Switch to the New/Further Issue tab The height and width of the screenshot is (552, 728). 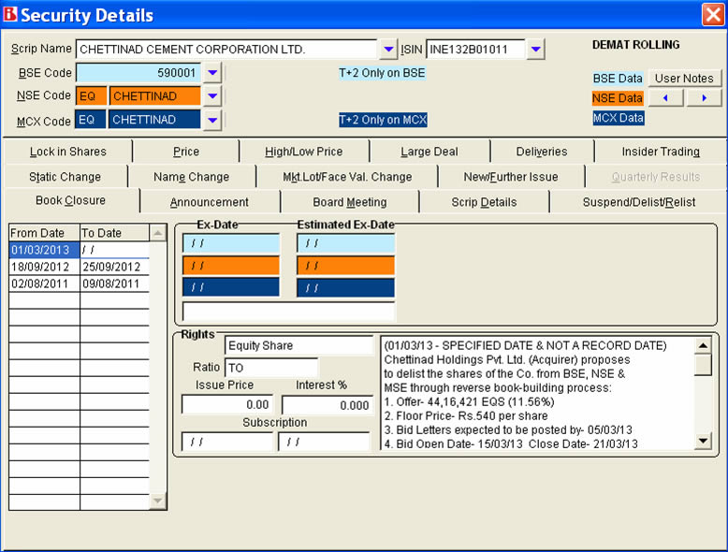tap(511, 177)
